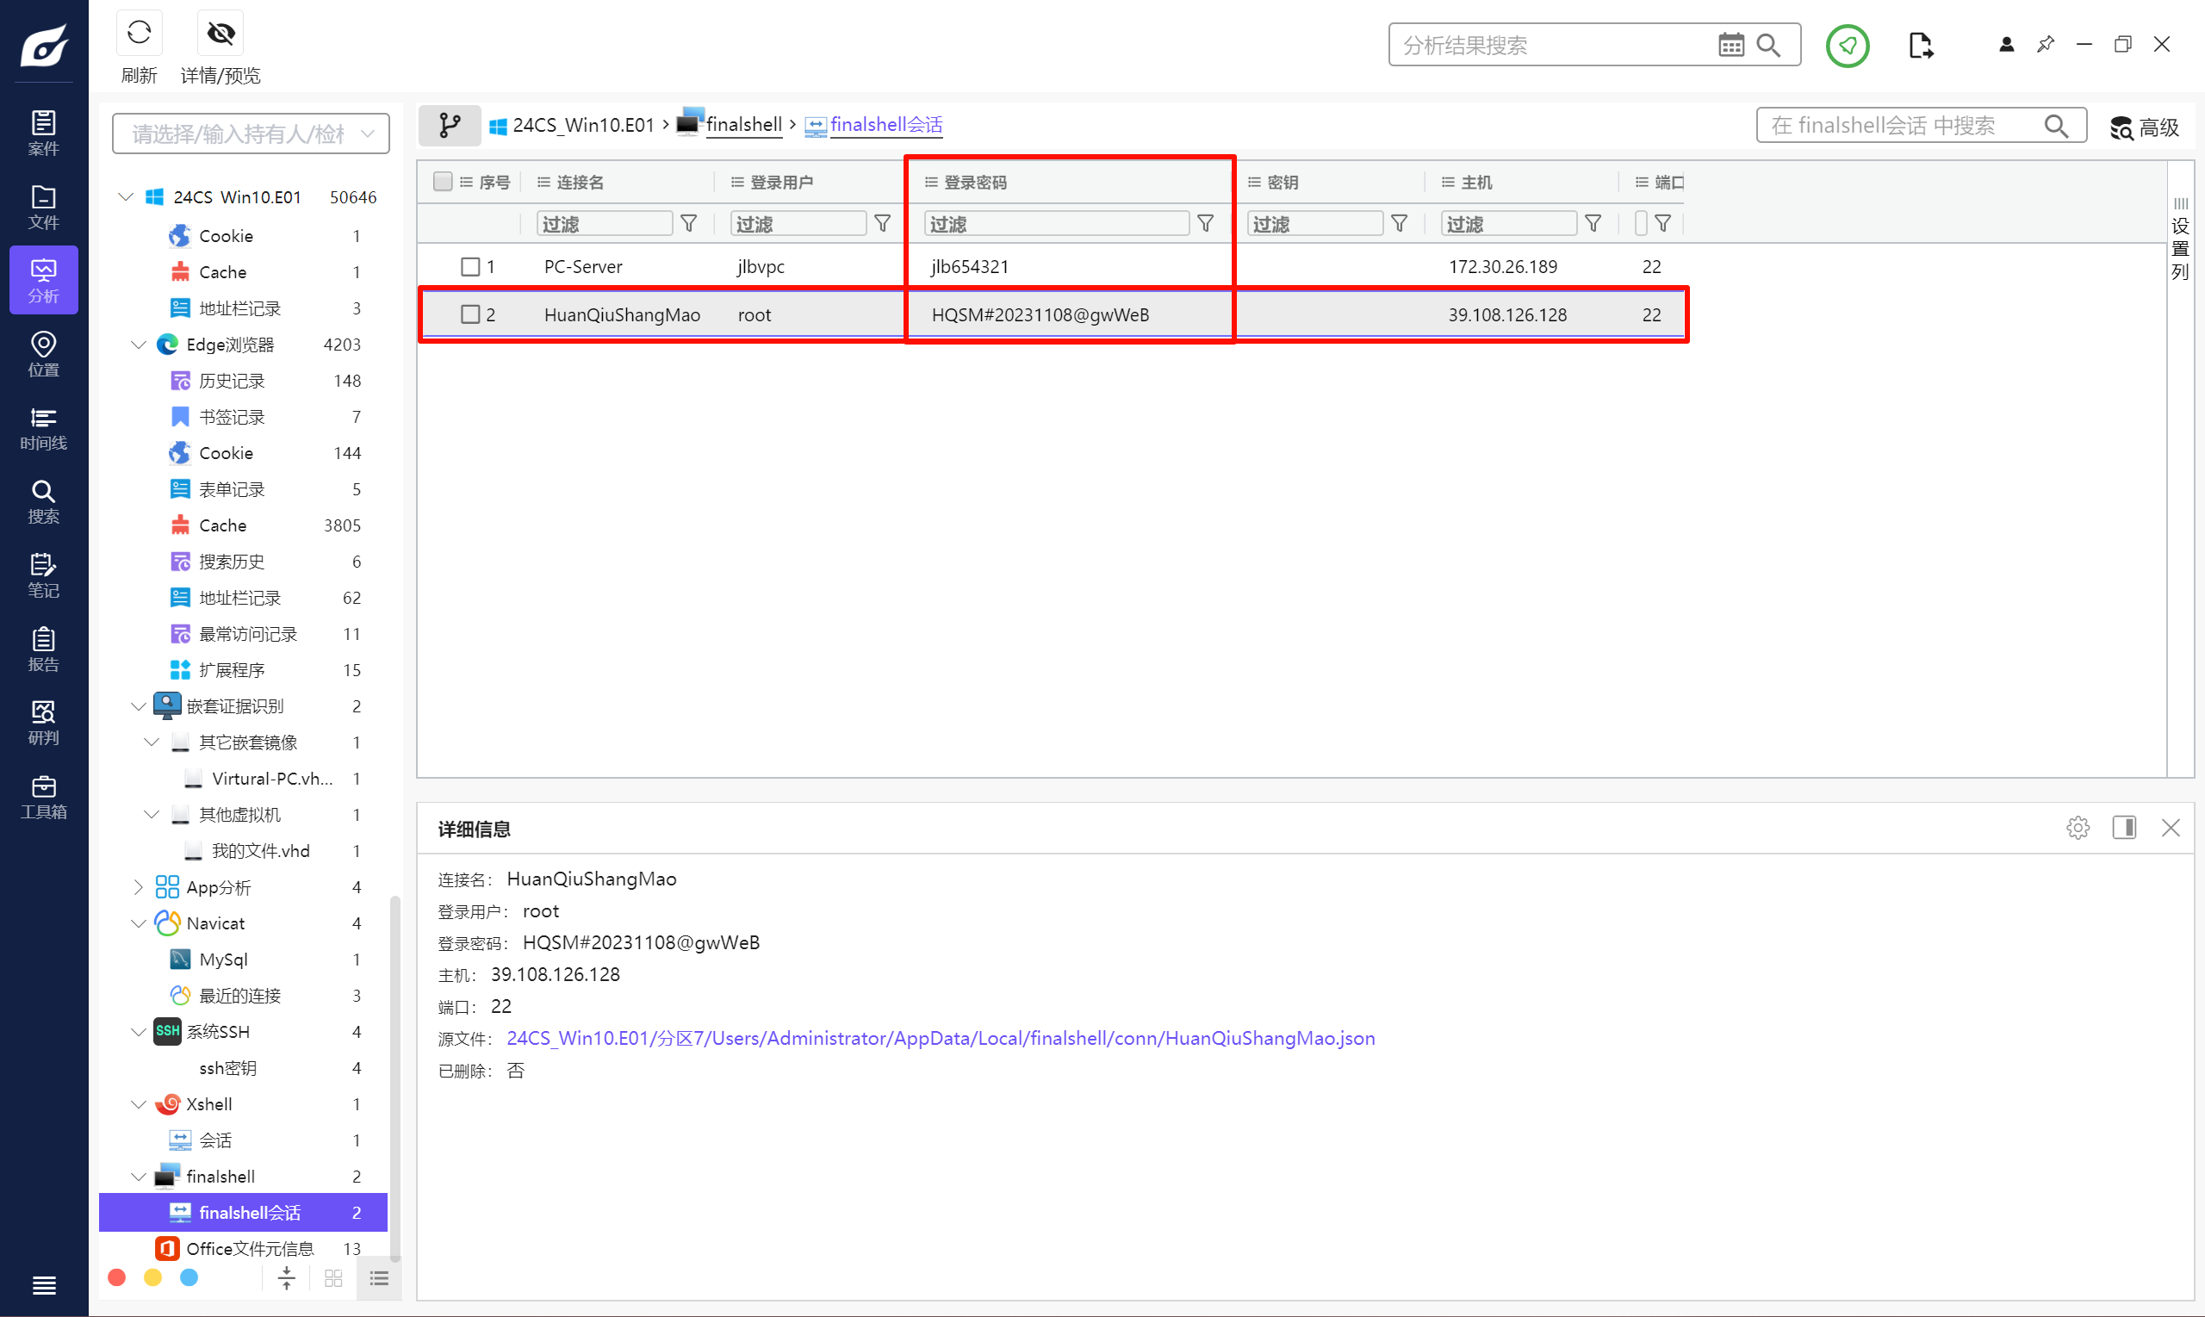Expand the App分析 tree node

[x=139, y=886]
